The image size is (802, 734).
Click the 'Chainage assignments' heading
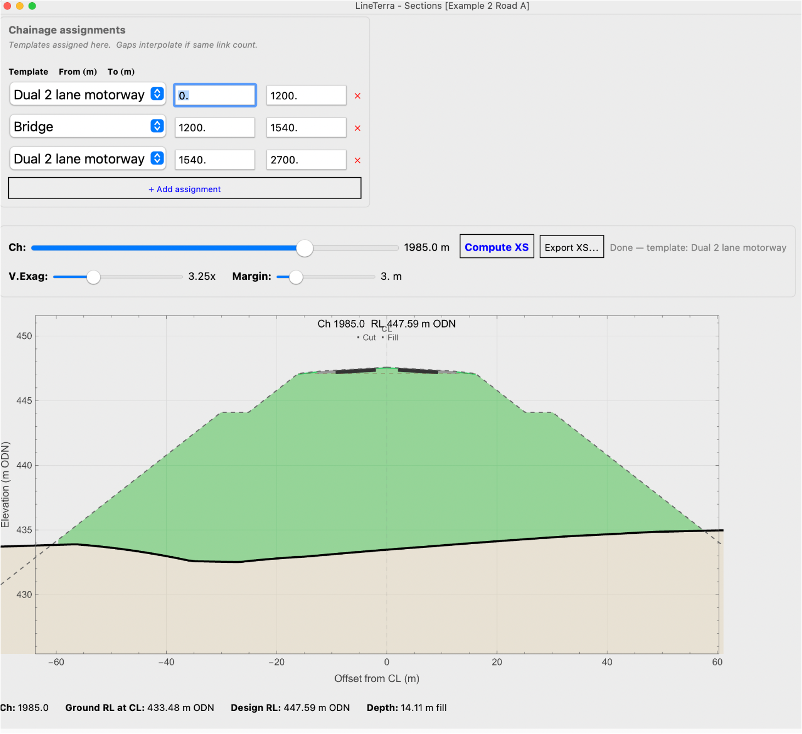(67, 30)
